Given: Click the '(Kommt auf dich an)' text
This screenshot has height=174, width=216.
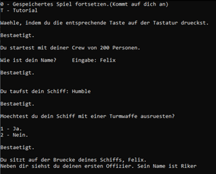Looking at the screenshot, I should pos(139,4).
